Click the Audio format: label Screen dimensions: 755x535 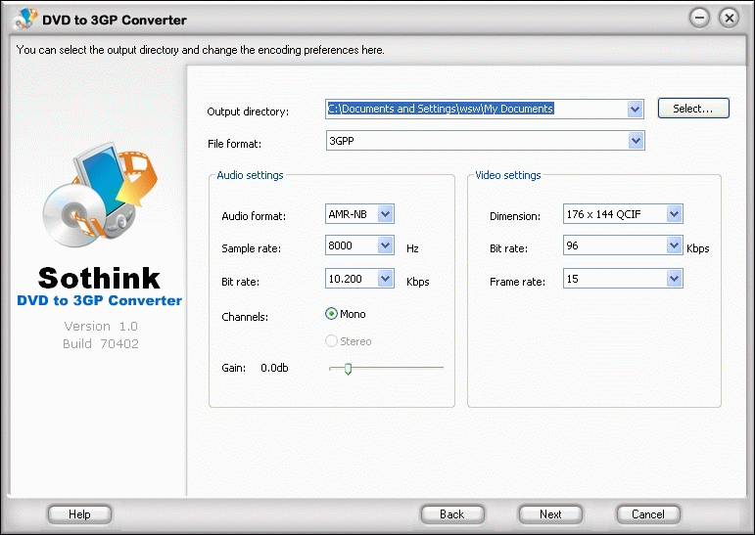pyautogui.click(x=254, y=216)
